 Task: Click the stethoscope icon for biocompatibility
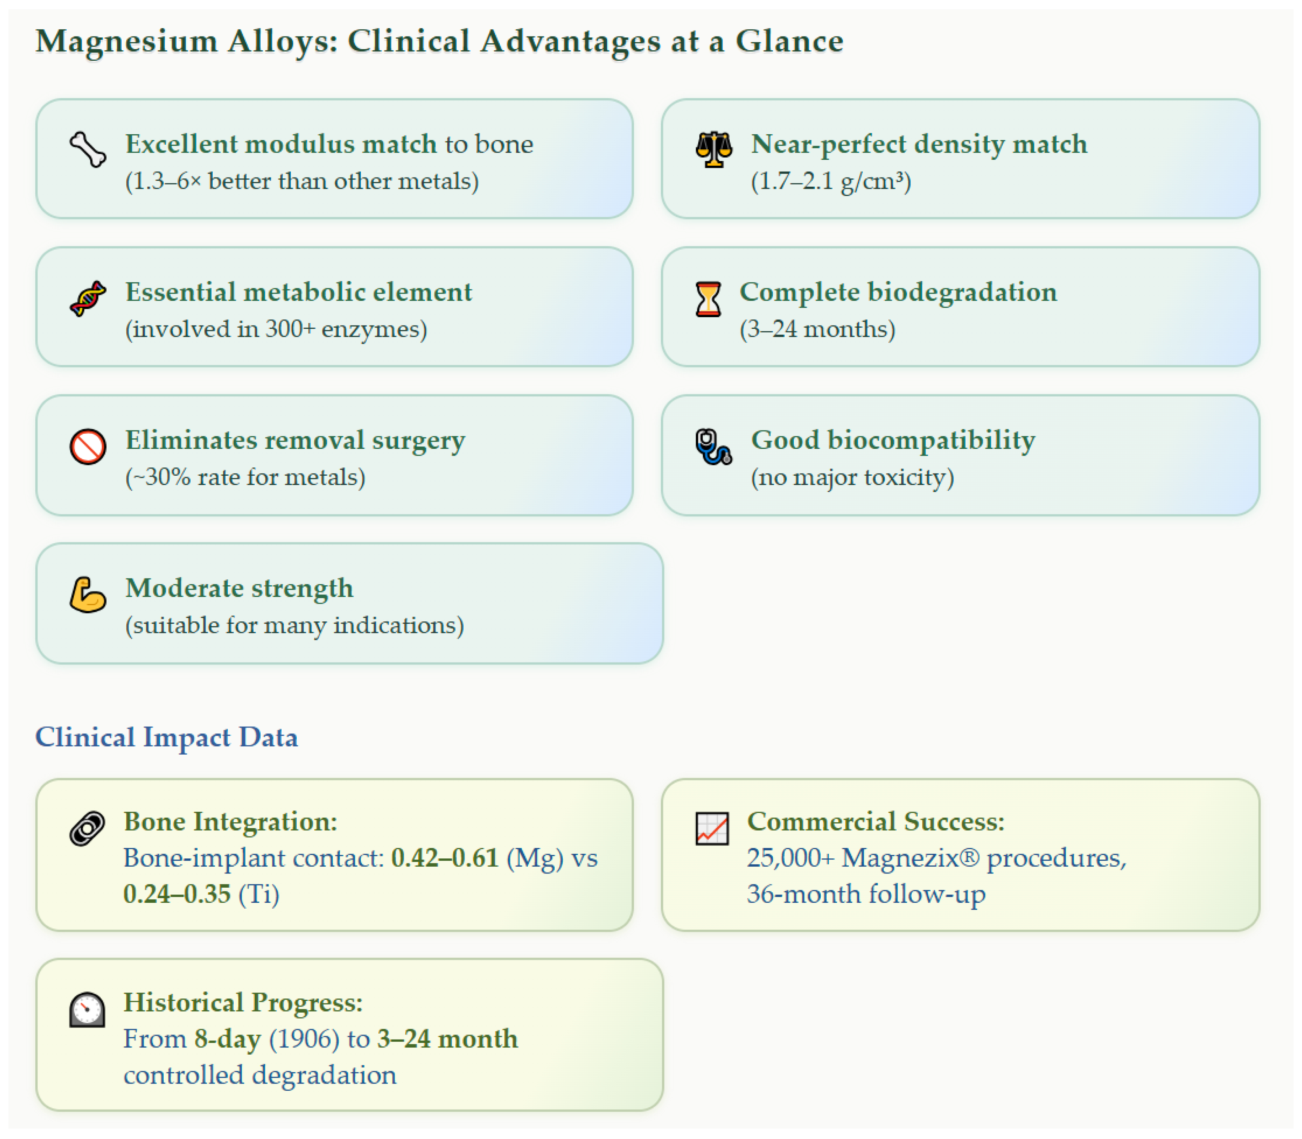click(x=713, y=447)
